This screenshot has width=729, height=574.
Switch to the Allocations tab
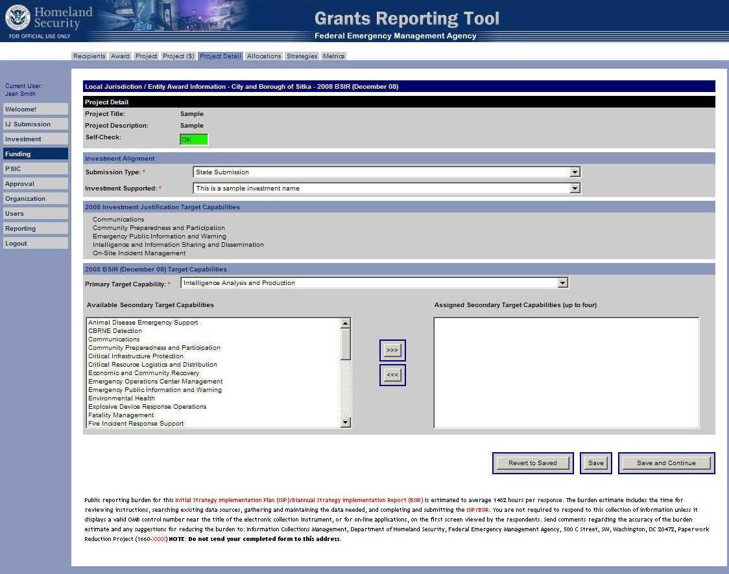pos(264,56)
